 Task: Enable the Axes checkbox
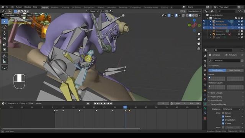[x=223, y=127]
